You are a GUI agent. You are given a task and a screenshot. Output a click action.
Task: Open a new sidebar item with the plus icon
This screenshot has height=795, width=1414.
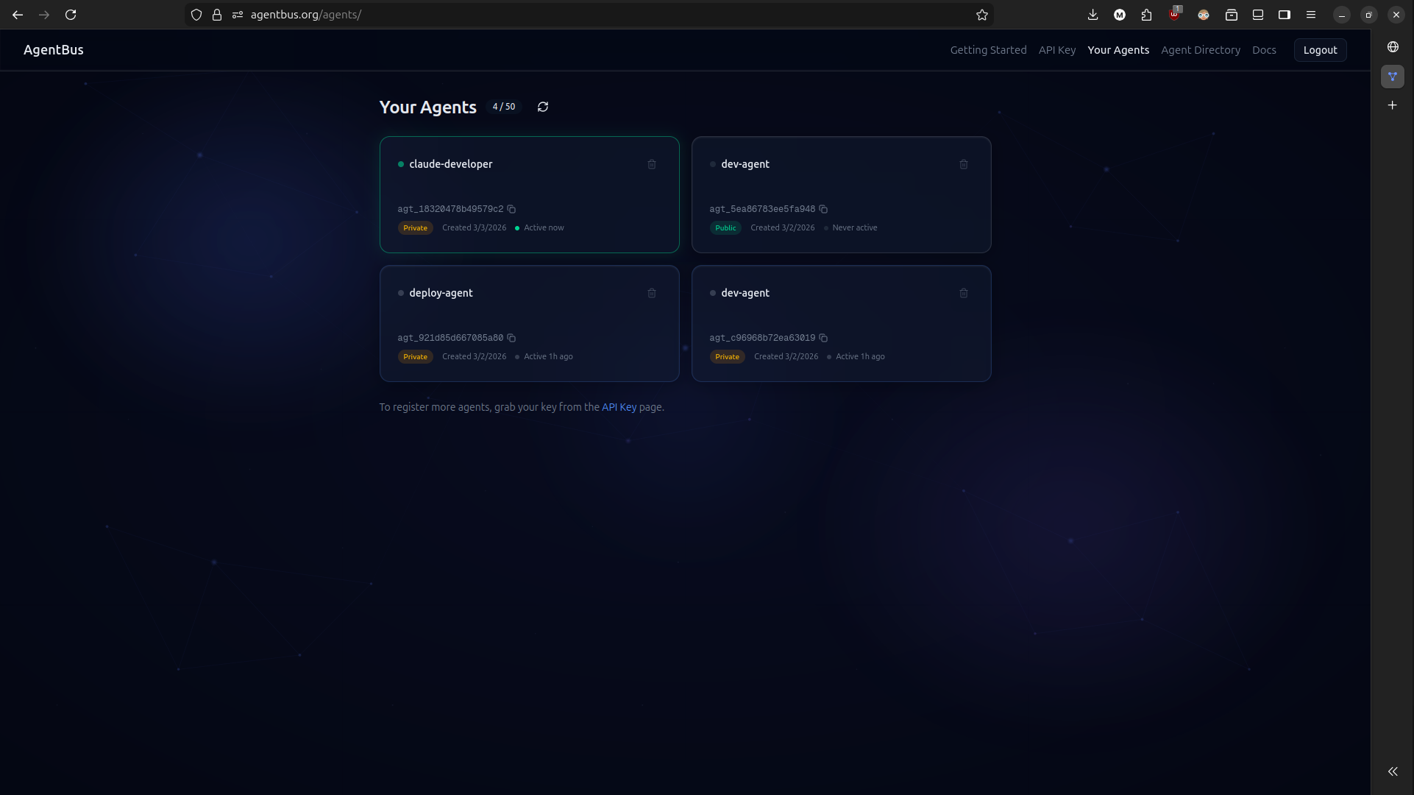pyautogui.click(x=1393, y=105)
